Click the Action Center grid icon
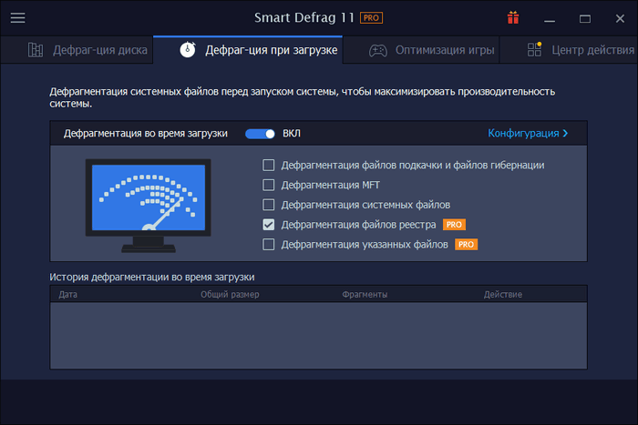Screen dimensions: 638x425 tap(535, 50)
